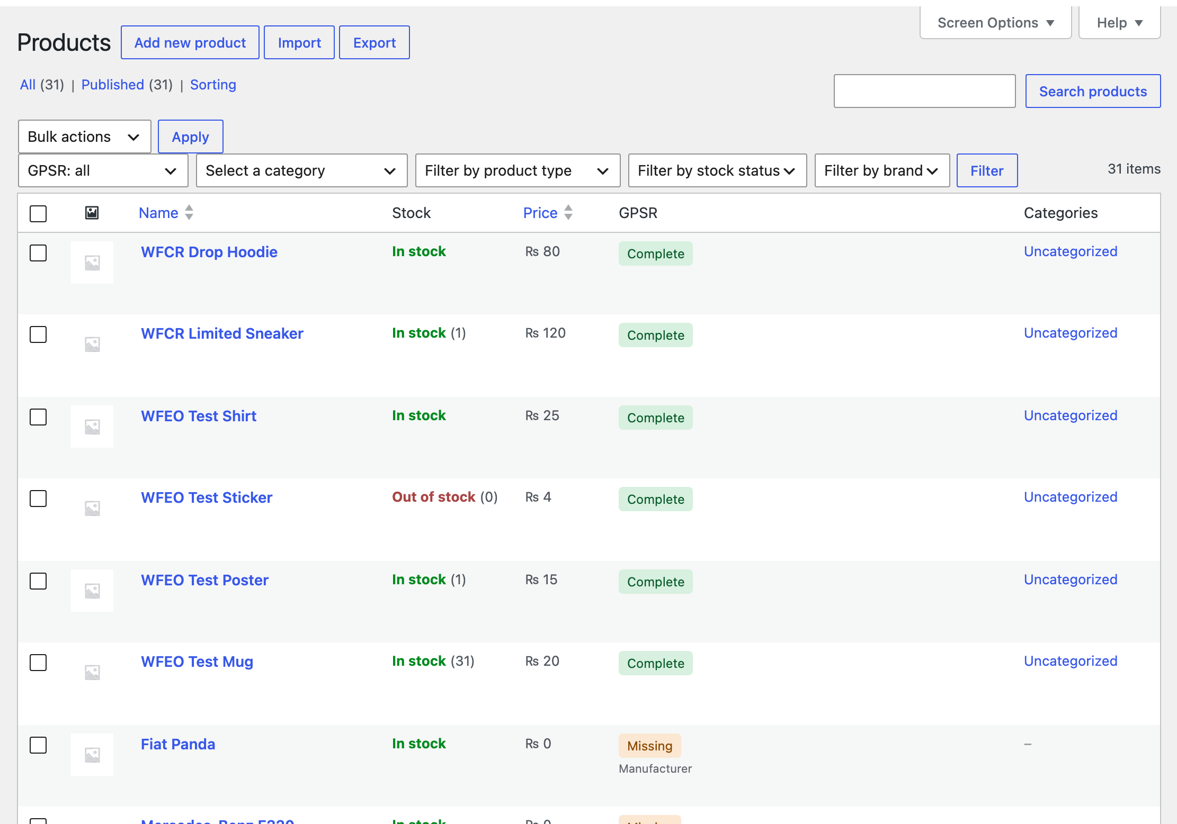The height and width of the screenshot is (824, 1177).
Task: Expand the Help panel
Action: click(x=1120, y=23)
